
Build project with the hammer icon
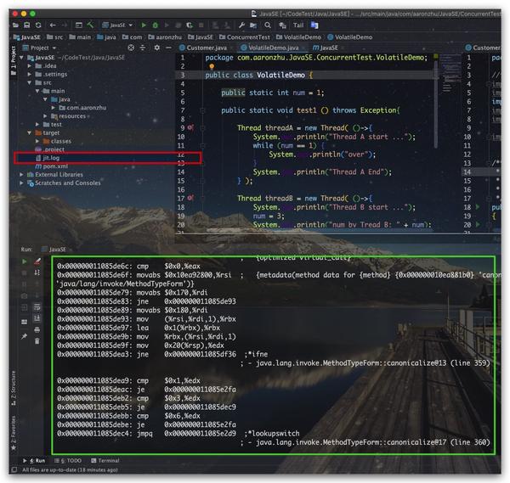(90, 25)
